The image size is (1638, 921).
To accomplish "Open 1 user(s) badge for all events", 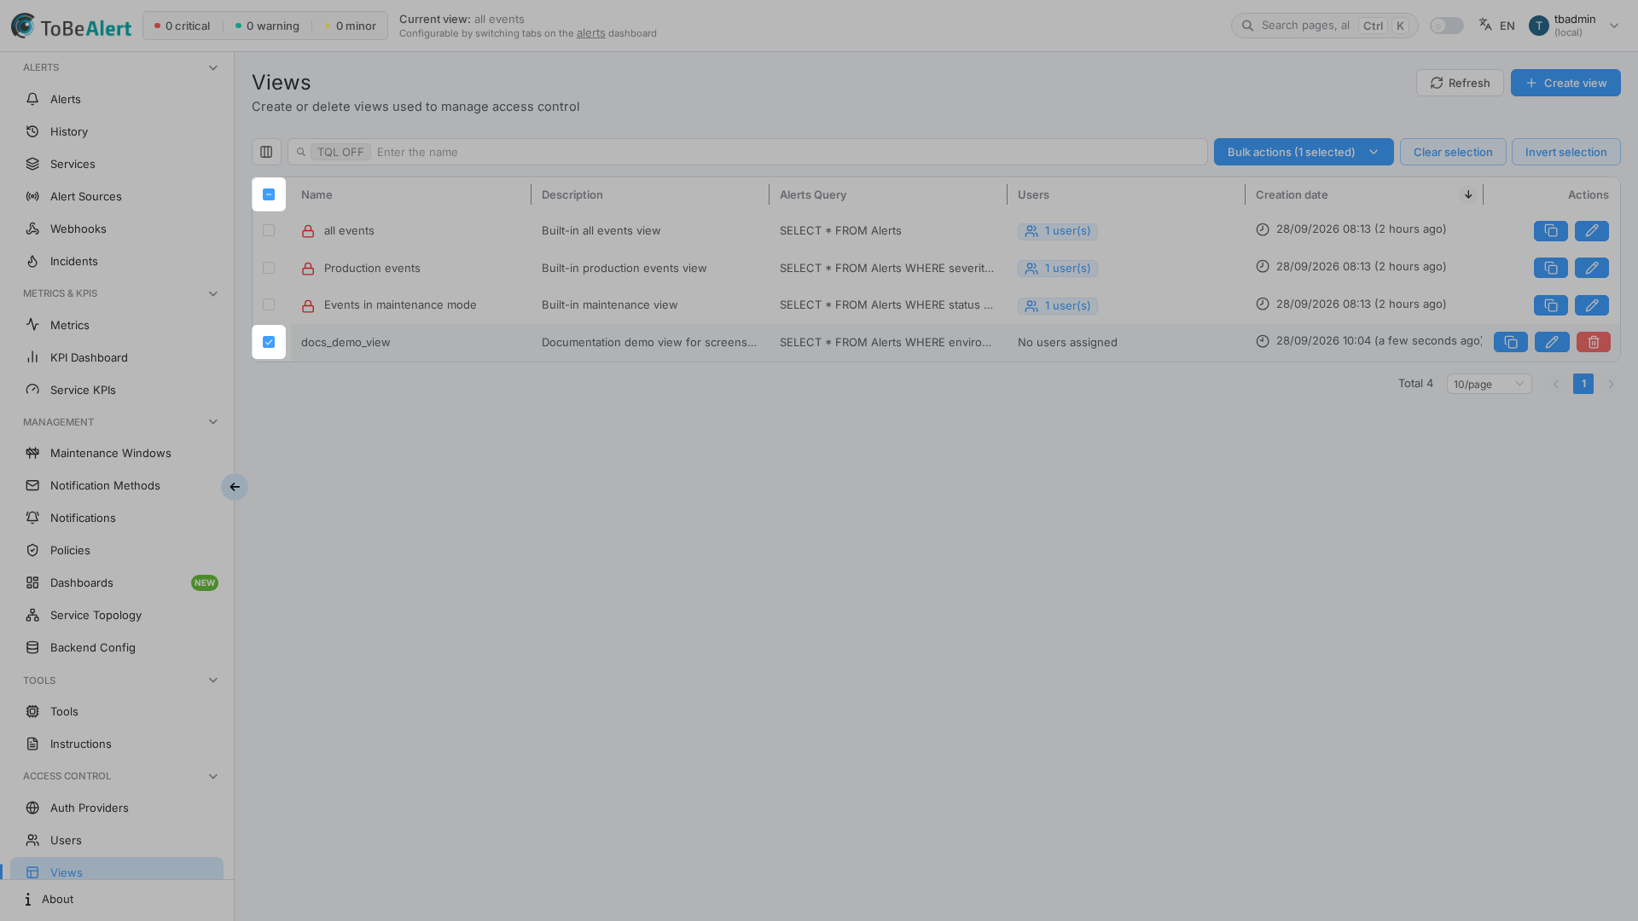I will [x=1057, y=231].
